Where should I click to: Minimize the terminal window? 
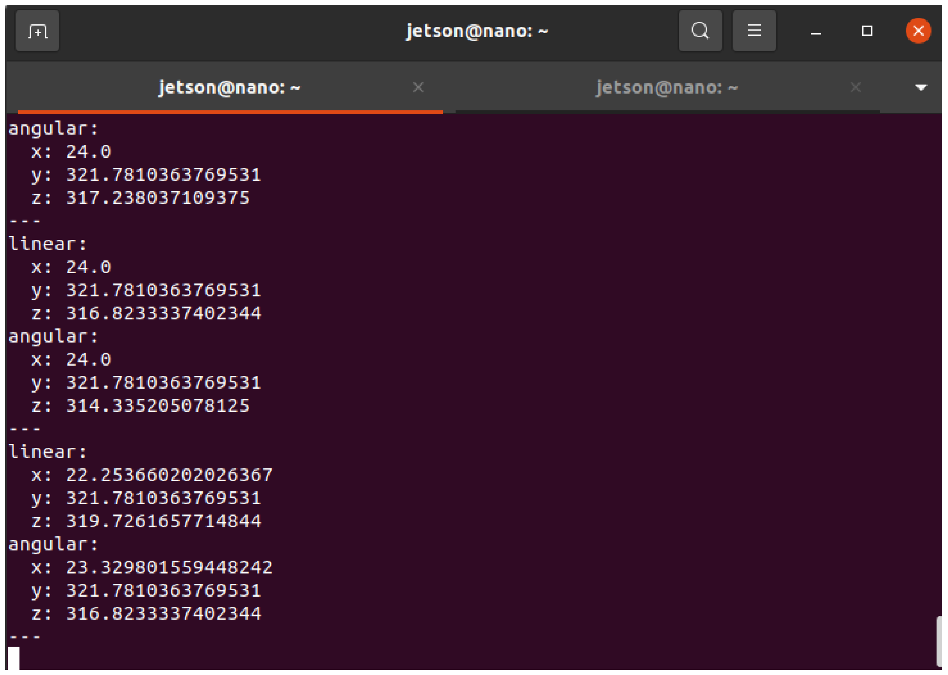(815, 32)
